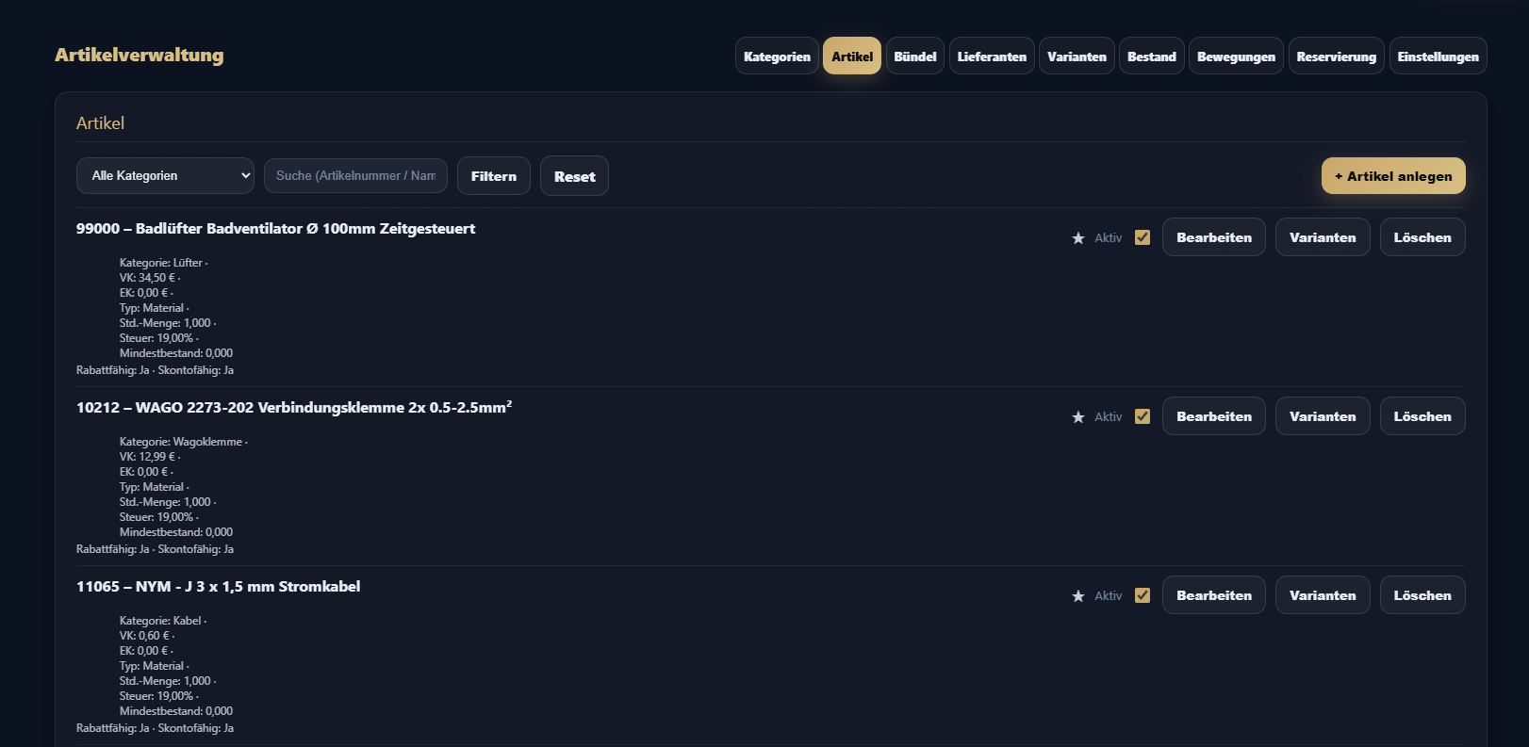Open the Einstellungen tab
This screenshot has height=747, width=1529.
[1439, 56]
